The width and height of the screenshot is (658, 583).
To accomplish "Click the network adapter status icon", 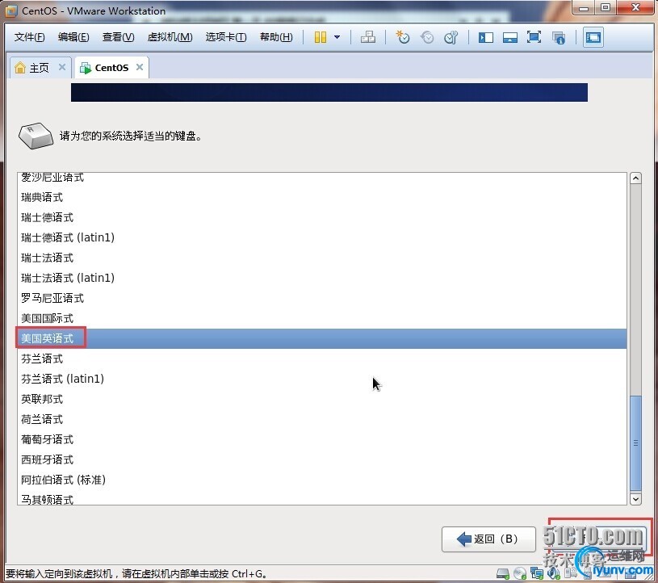I will tap(537, 573).
